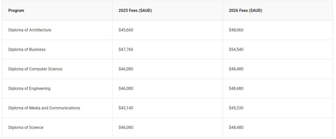Viewport: 336px width, 139px height.
Task: Click the Program column header
Action: (16, 11)
